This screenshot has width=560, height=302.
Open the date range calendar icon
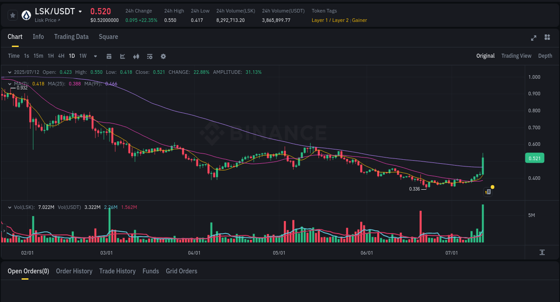[109, 56]
